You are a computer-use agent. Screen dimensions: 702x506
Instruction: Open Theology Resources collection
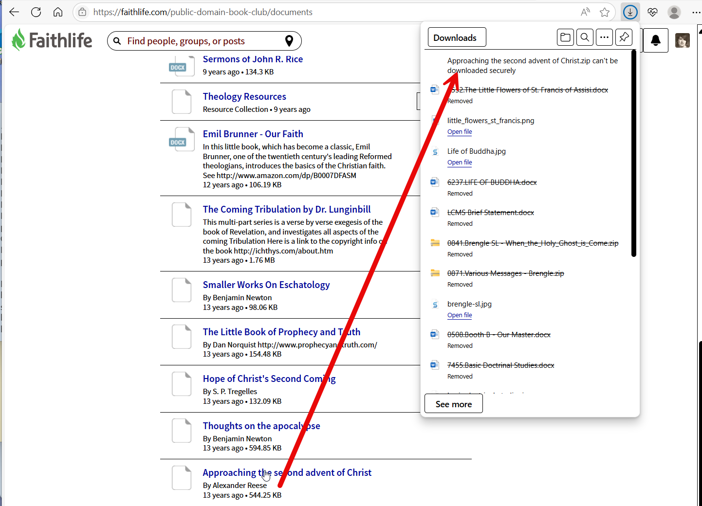pyautogui.click(x=244, y=96)
